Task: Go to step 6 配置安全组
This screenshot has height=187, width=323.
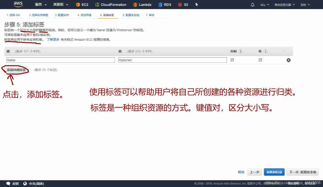Action: click(131, 15)
